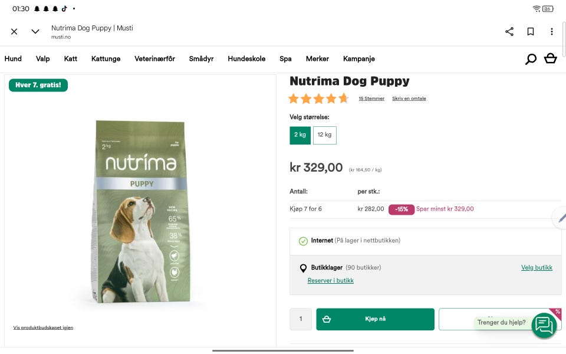Bookmark this page with the bookmark icon

(x=531, y=31)
